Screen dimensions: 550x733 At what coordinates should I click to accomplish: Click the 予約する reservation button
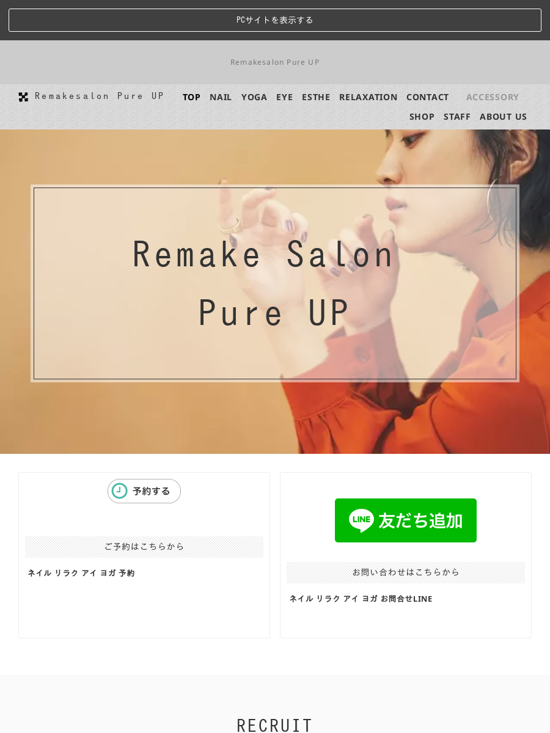144,491
